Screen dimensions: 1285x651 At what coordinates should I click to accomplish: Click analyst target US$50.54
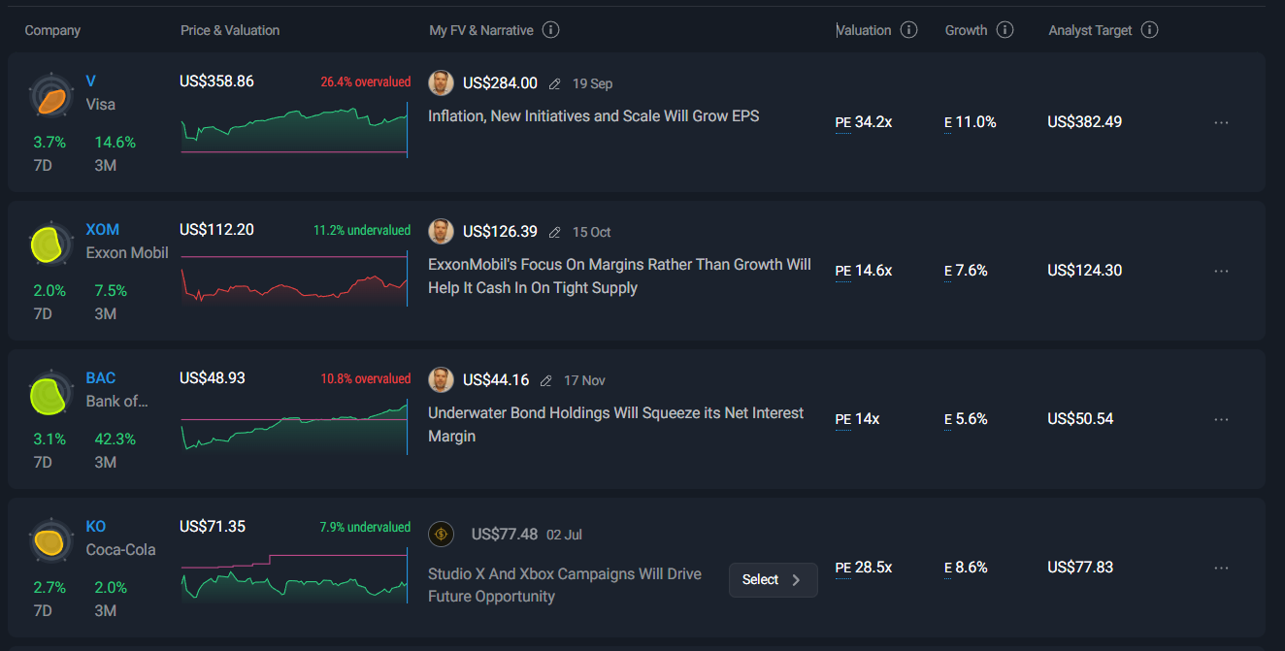coord(1081,419)
